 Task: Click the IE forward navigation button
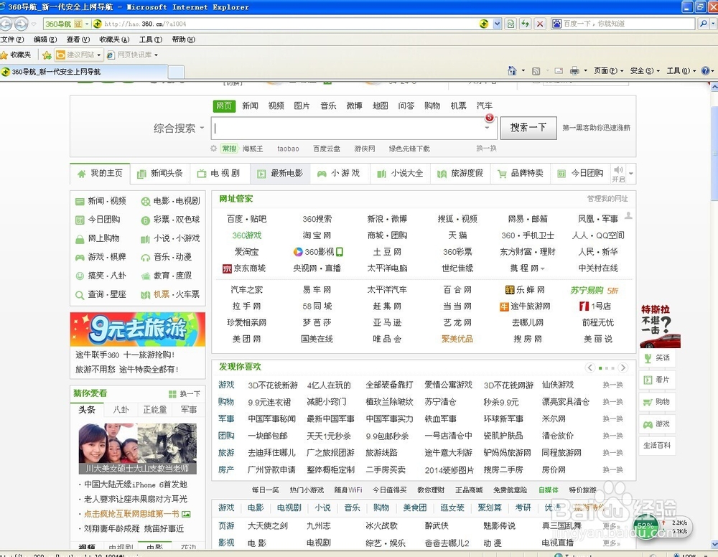[x=21, y=24]
